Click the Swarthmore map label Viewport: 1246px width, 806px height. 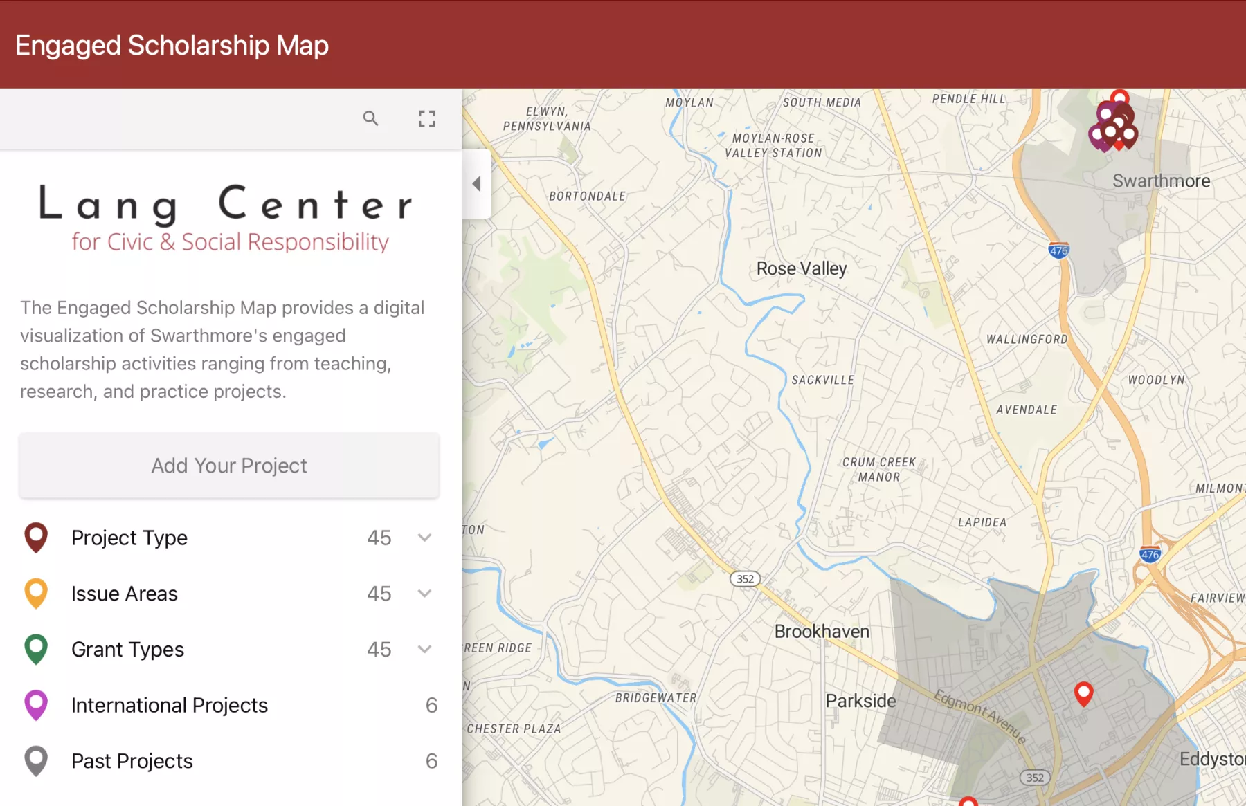pos(1162,181)
